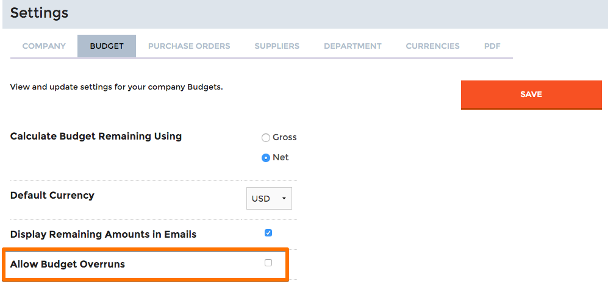
Task: Open the USD default currency dropdown
Action: click(269, 199)
